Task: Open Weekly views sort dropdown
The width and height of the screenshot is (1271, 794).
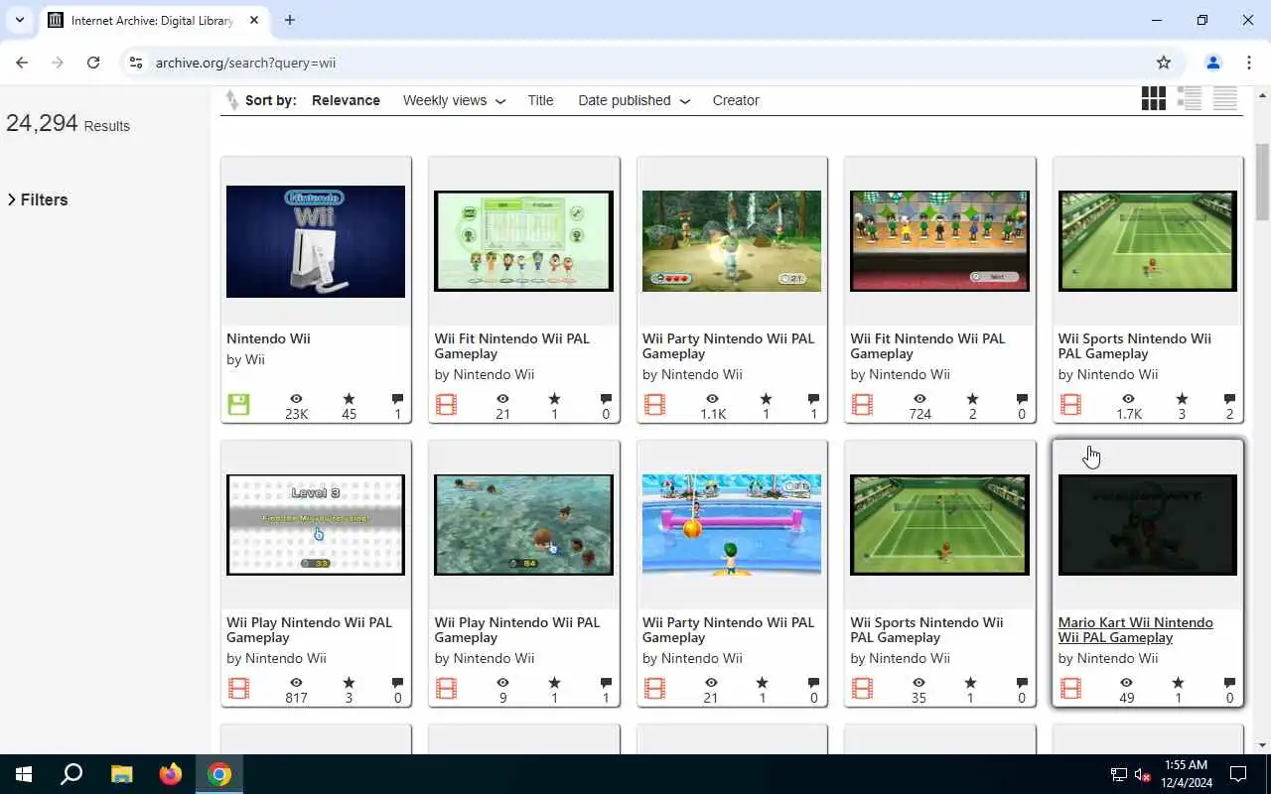Action: coord(454,100)
